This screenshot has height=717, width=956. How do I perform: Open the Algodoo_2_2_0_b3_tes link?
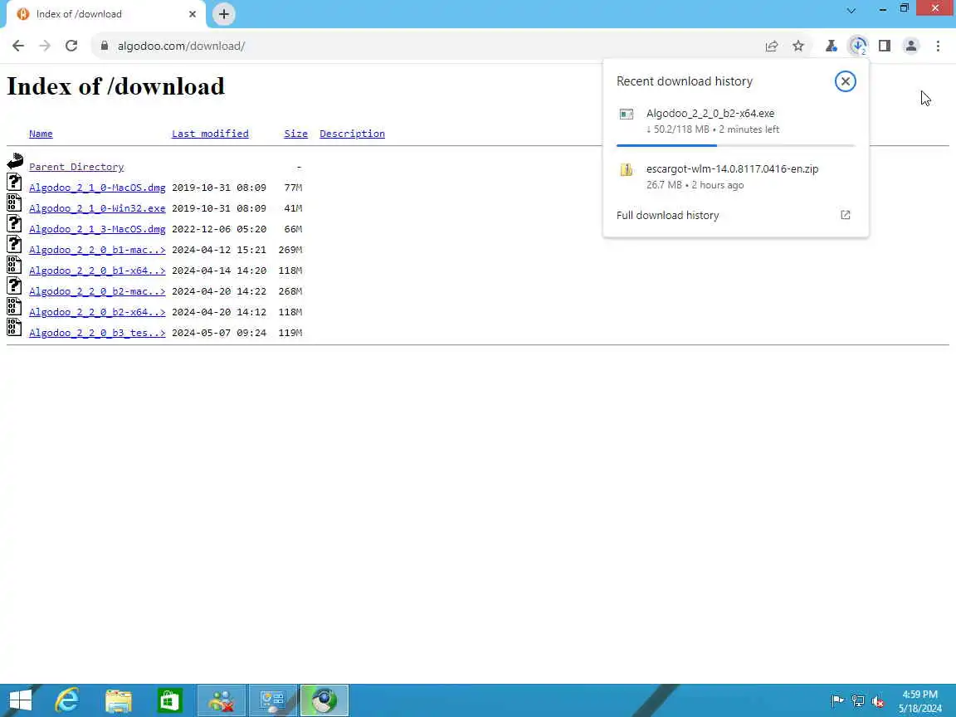(x=97, y=332)
